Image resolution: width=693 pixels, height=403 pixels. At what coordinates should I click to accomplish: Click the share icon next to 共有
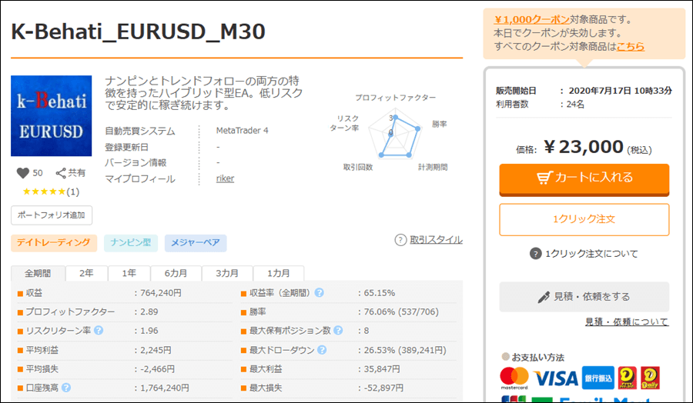[x=62, y=173]
